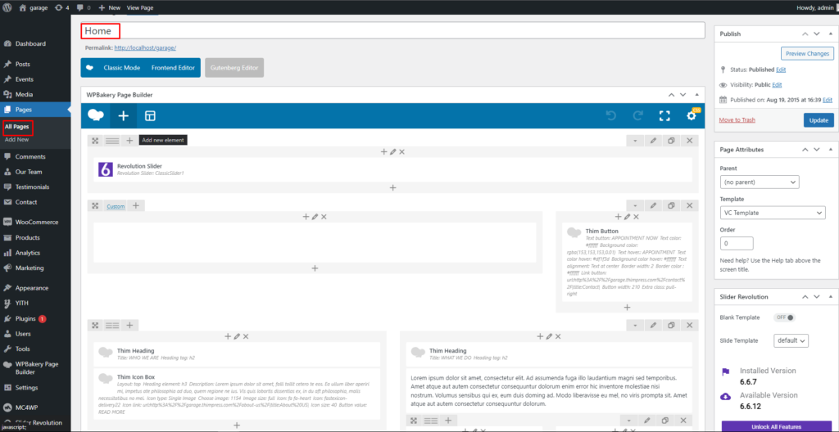The height and width of the screenshot is (432, 839).
Task: Open Plugins sidebar item with badge
Action: click(x=25, y=318)
